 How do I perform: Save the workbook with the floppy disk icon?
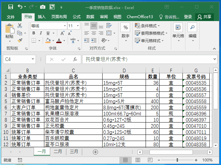coord(11,7)
